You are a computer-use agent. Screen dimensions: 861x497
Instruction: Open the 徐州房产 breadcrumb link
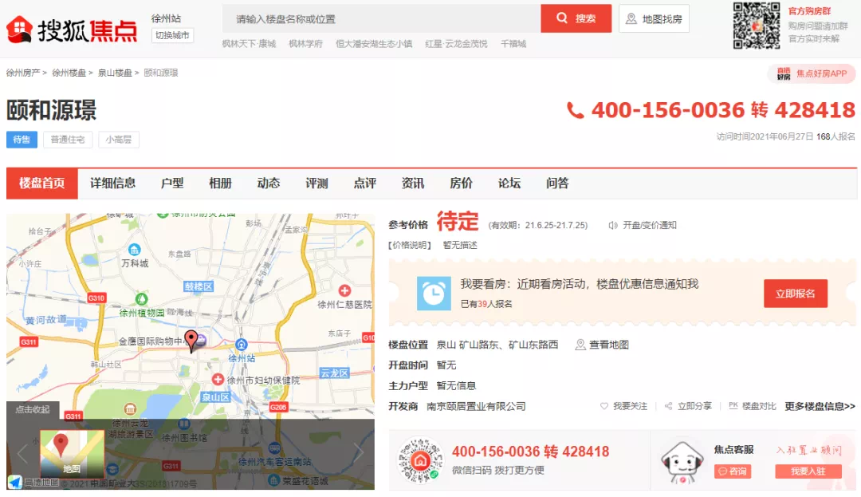(x=23, y=73)
